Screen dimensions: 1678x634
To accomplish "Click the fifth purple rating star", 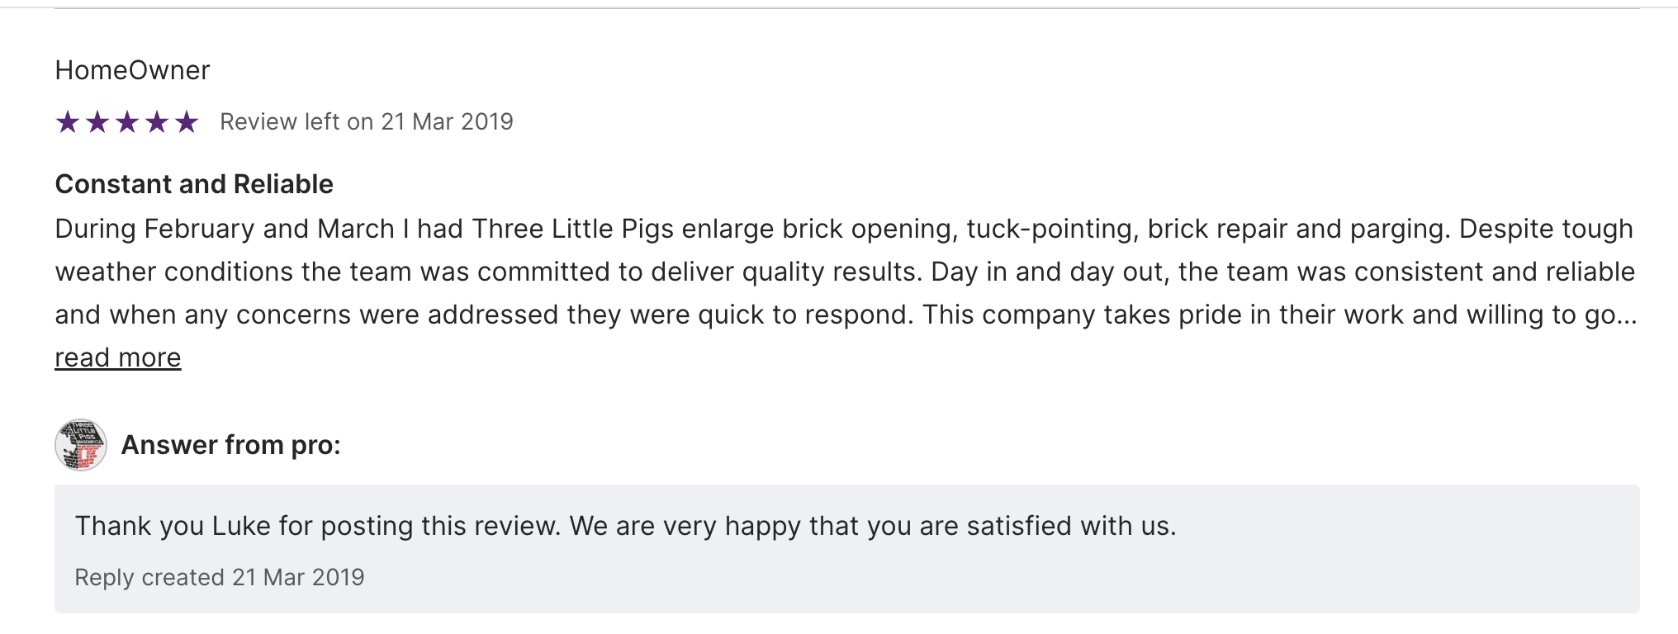I will tap(187, 122).
